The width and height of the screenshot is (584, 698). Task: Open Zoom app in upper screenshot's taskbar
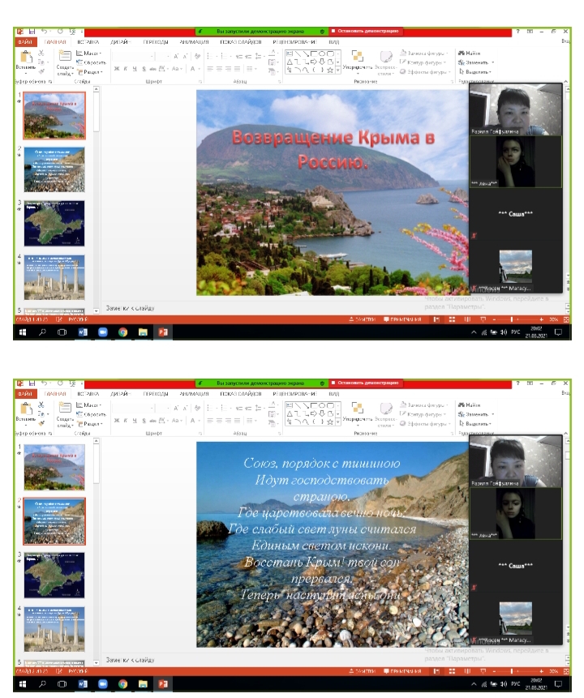tap(102, 332)
